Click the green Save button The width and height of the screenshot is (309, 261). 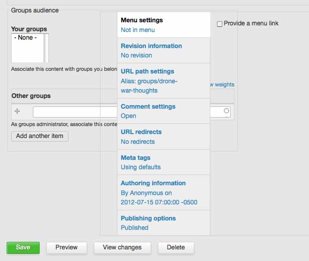23,248
